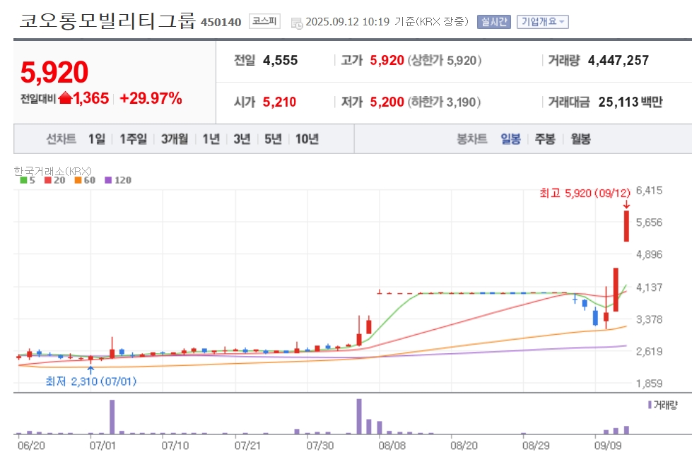Click the 최저 2,310 (07/01) chart label
Viewport: 692px width, 474px height.
coord(91,381)
